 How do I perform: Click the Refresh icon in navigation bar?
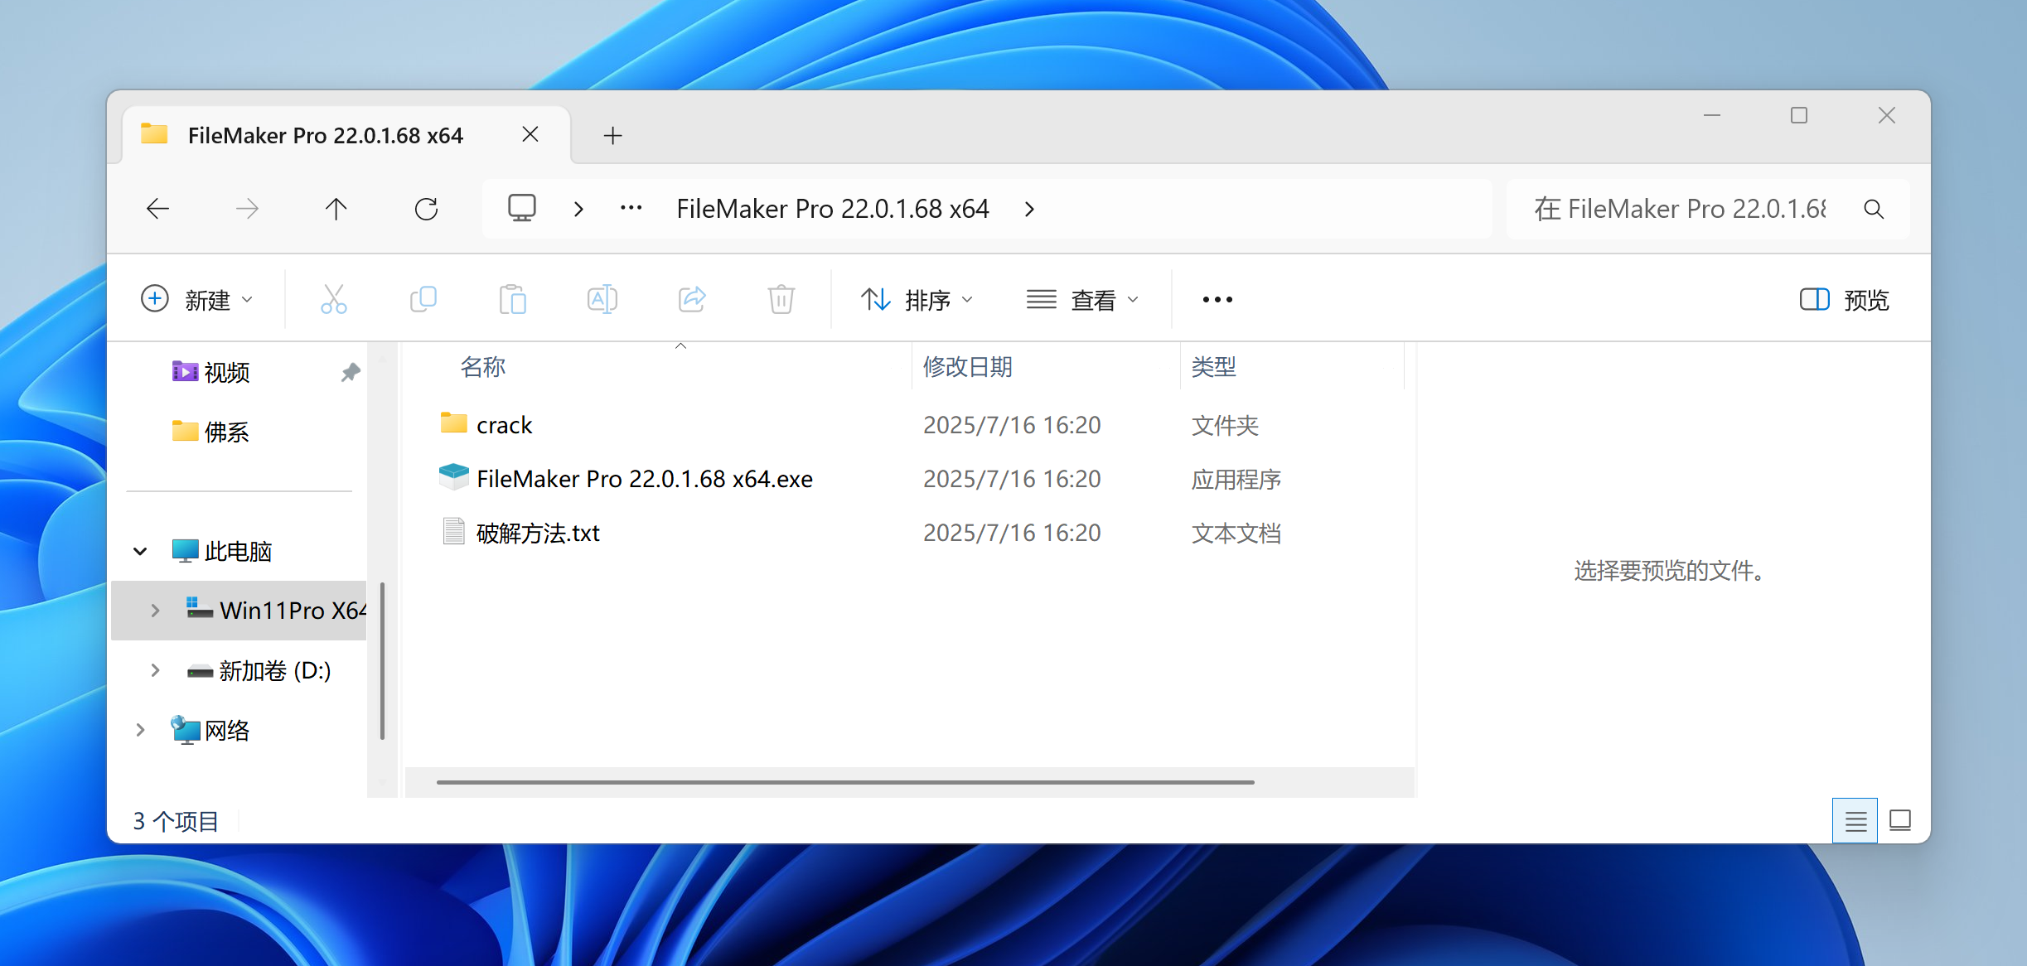click(x=426, y=209)
